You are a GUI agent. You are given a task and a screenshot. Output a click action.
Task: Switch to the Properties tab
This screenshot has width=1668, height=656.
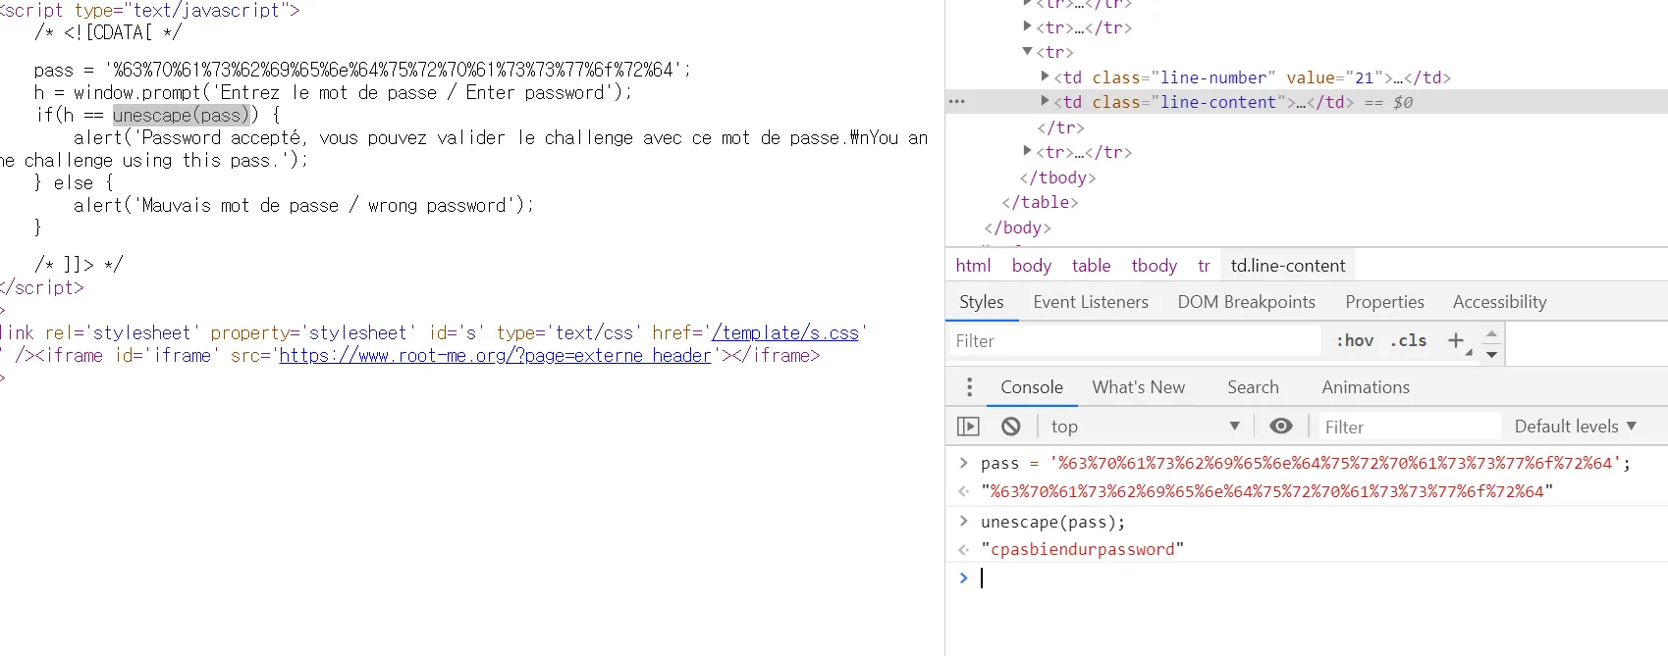[1384, 302]
